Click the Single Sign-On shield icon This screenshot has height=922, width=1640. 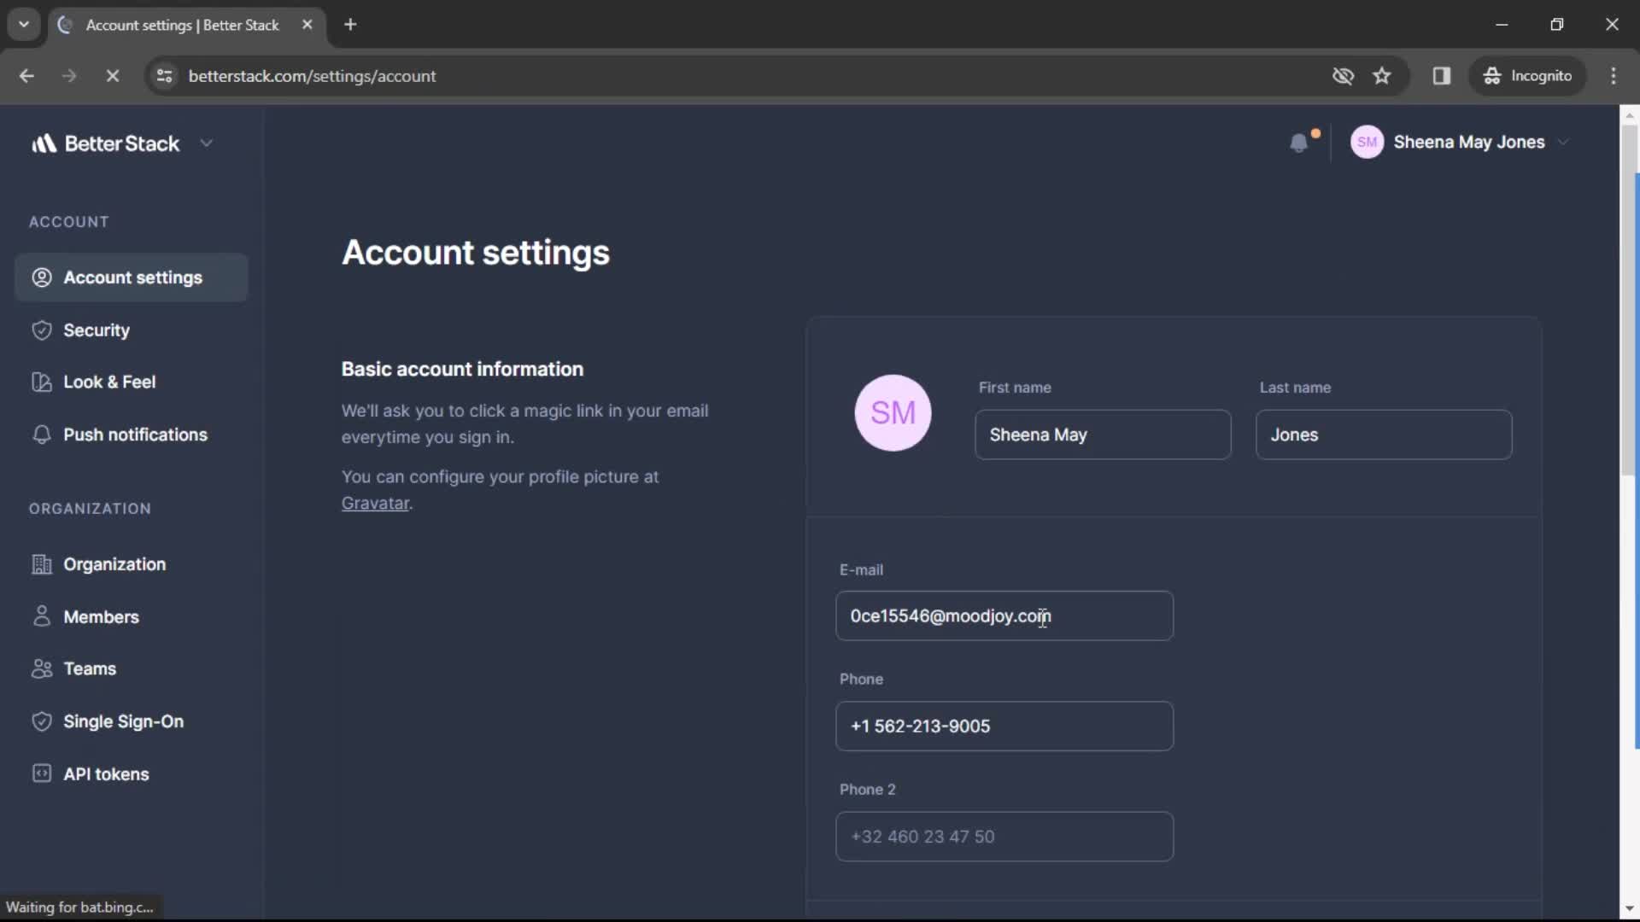tap(42, 721)
